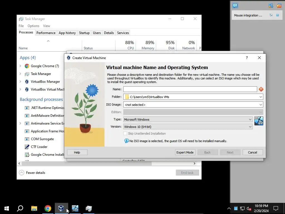Click the Windows 10 64-bit OS badge

[x=259, y=121]
